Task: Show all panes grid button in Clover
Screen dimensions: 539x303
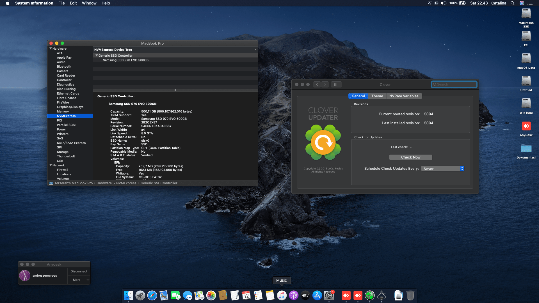Action: (x=336, y=84)
